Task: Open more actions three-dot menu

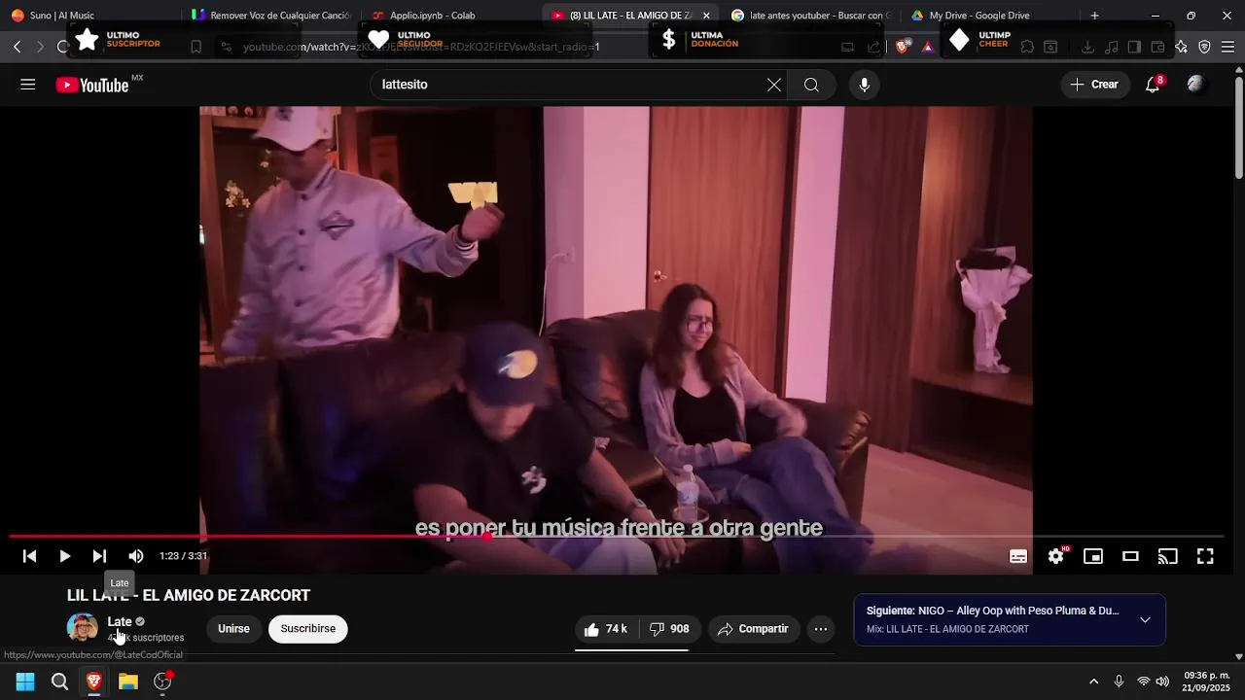Action: (821, 629)
